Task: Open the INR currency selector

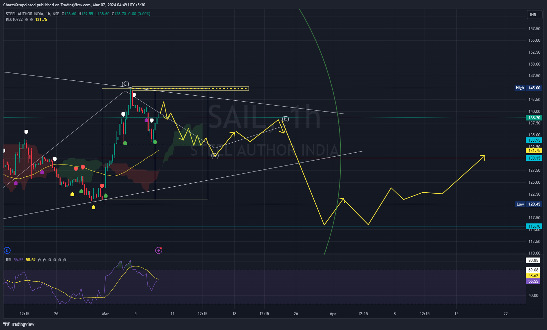Action: [534, 15]
